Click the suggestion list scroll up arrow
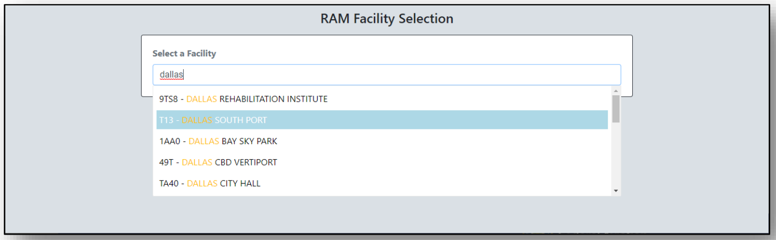776x240 pixels. point(616,92)
